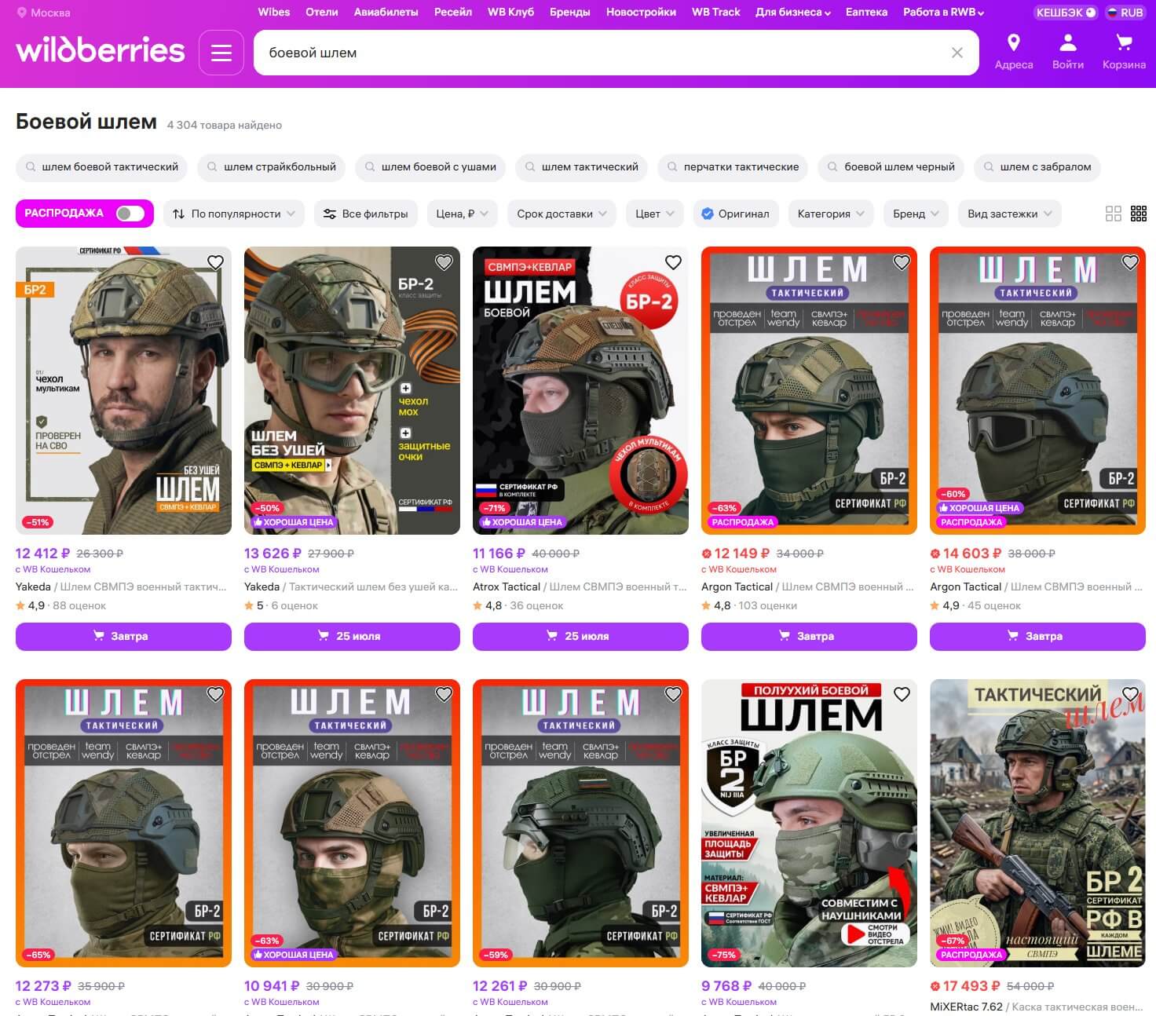Viewport: 1156px width, 1016px height.
Task: Open the По популярности sort dropdown
Action: 234,214
